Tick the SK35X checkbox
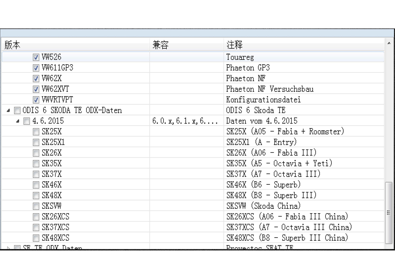The width and height of the screenshot is (395, 279). pyautogui.click(x=36, y=164)
